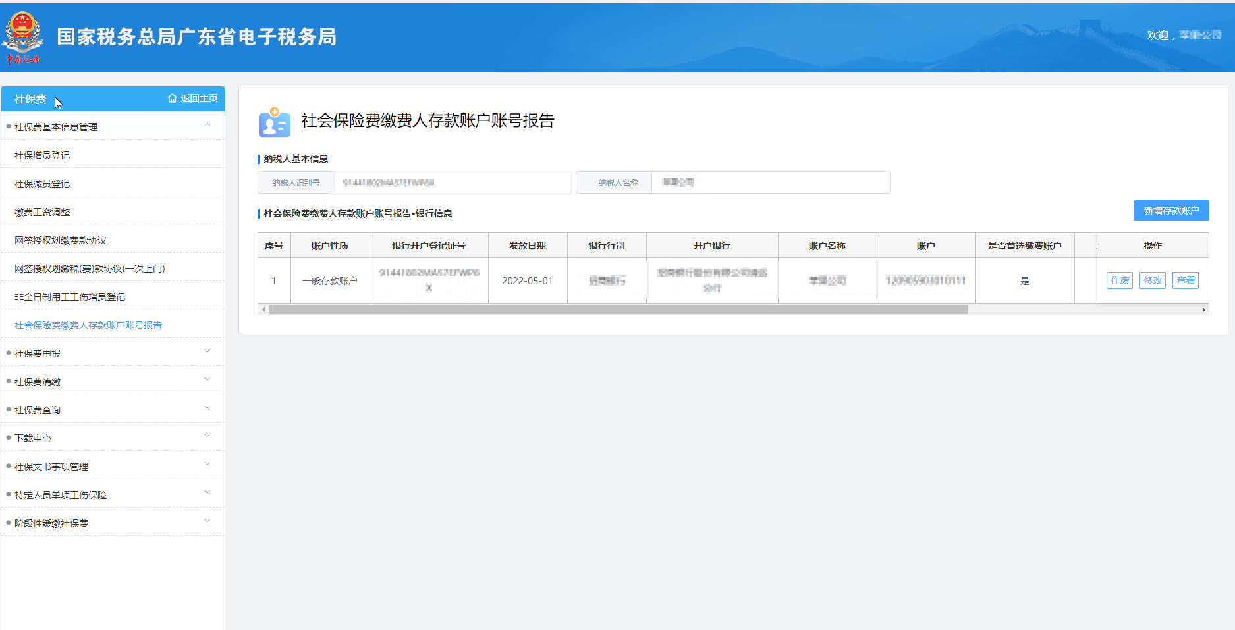The width and height of the screenshot is (1235, 630).
Task: Click the 新增存款账户 button
Action: (x=1171, y=211)
